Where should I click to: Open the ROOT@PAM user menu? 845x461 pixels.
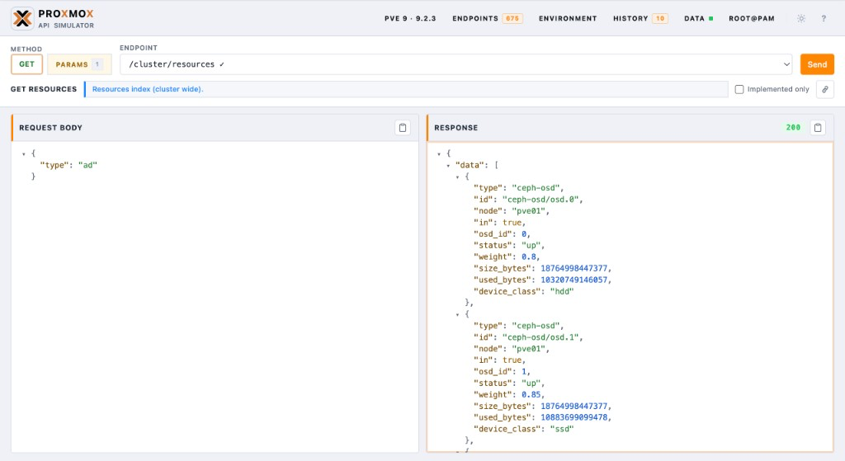752,18
